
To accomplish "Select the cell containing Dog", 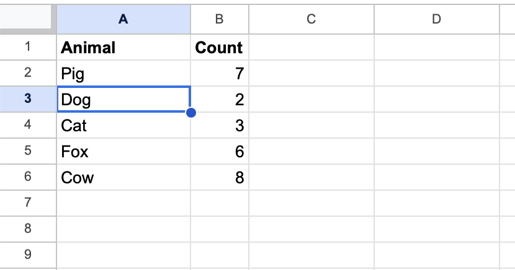I will point(123,100).
